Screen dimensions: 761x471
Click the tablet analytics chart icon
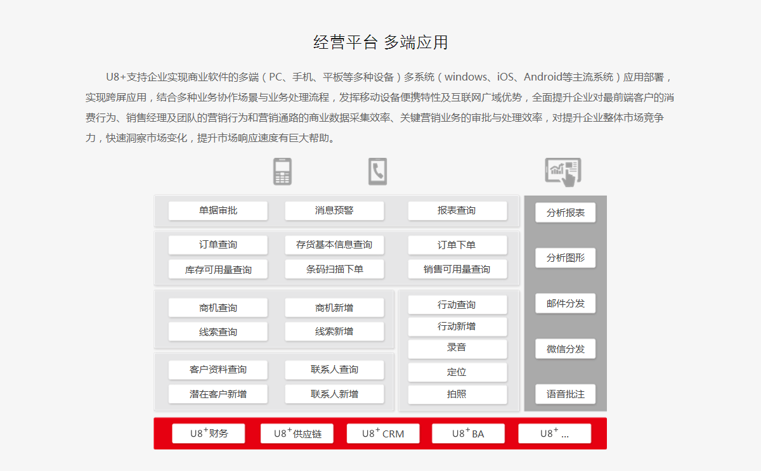[563, 171]
